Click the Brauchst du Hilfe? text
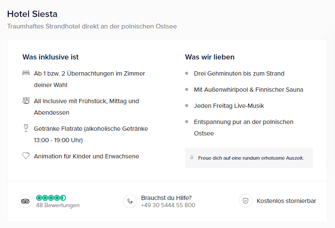 click(166, 198)
